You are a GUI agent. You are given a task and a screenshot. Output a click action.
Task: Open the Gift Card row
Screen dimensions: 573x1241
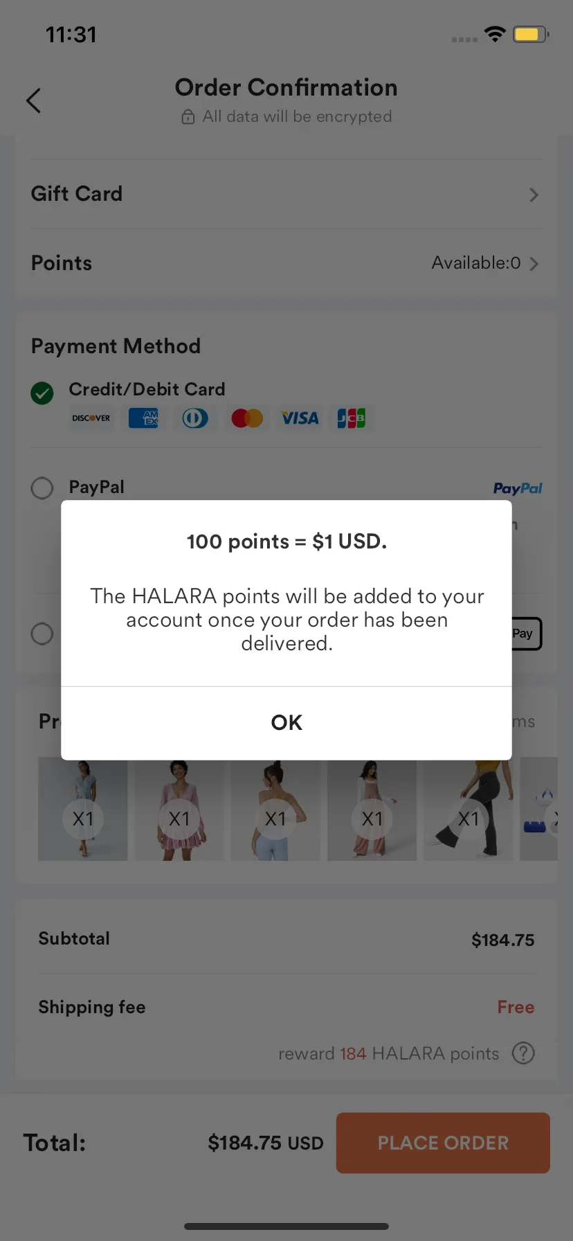(286, 194)
